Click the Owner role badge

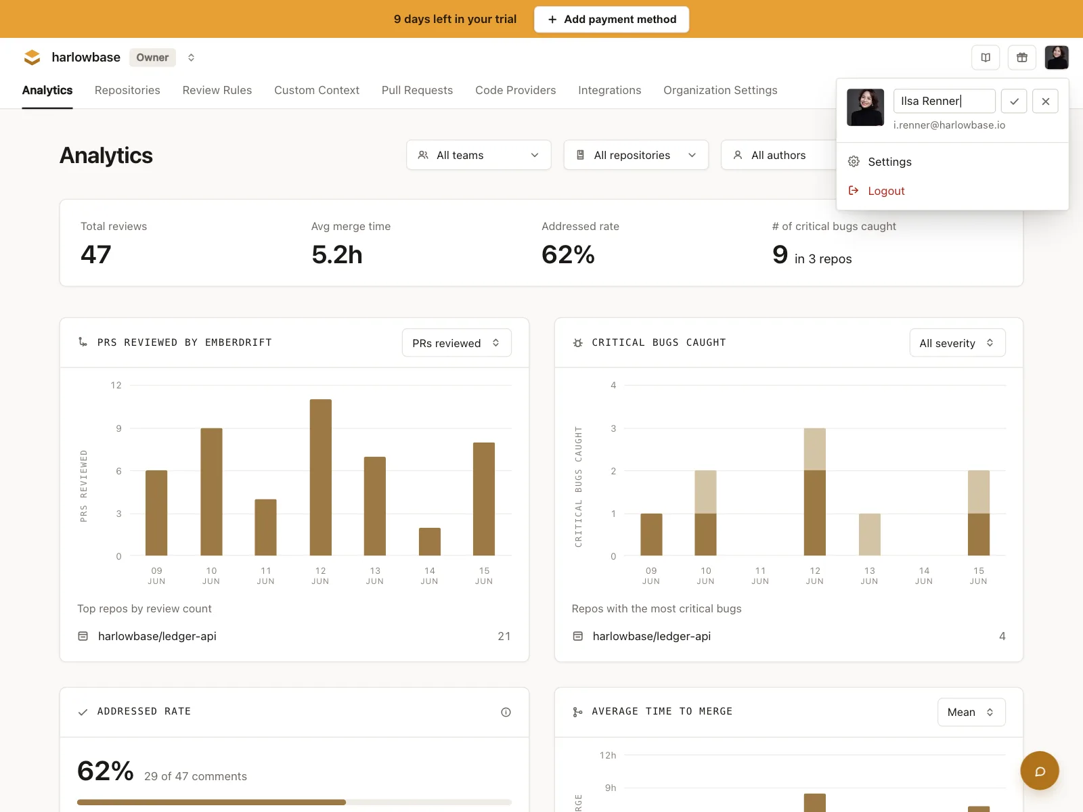coord(152,58)
